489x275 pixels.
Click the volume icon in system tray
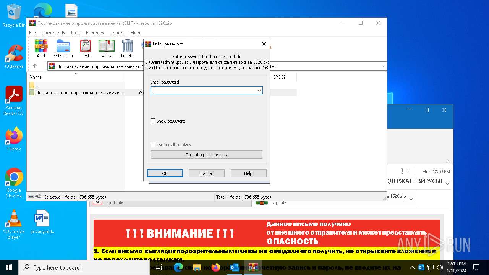(439, 267)
